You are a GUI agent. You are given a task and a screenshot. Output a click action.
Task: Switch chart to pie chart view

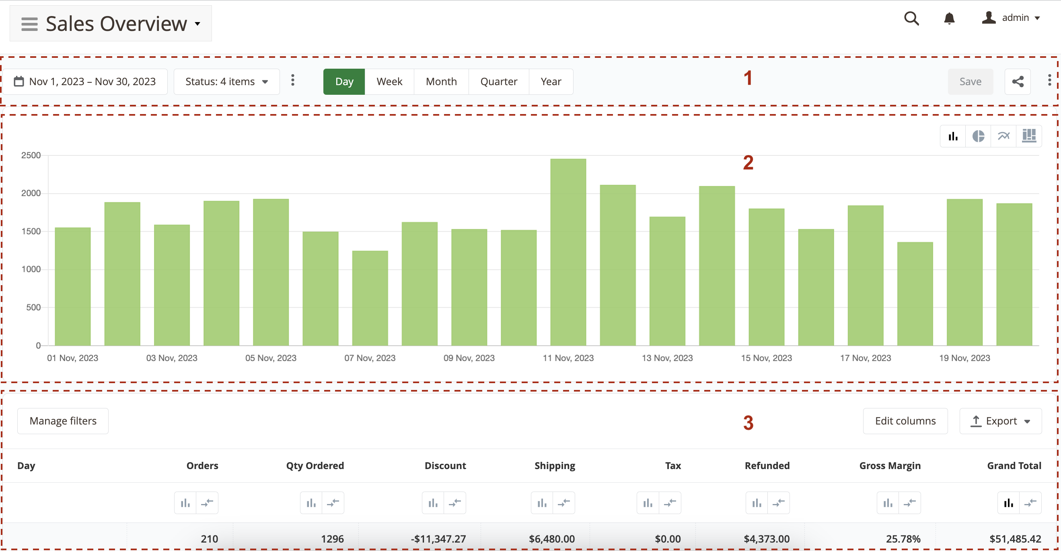pyautogui.click(x=978, y=136)
